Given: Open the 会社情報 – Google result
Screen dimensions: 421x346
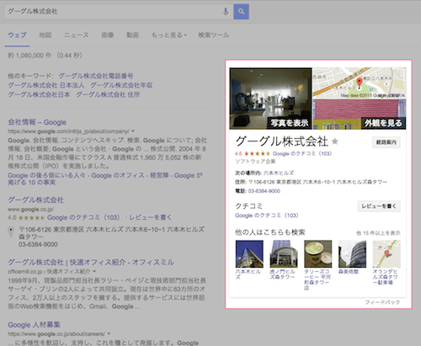Looking at the screenshot, I should (37, 122).
